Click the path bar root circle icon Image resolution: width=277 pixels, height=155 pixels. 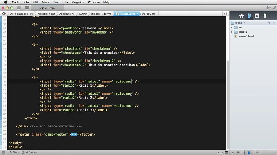click(4, 14)
